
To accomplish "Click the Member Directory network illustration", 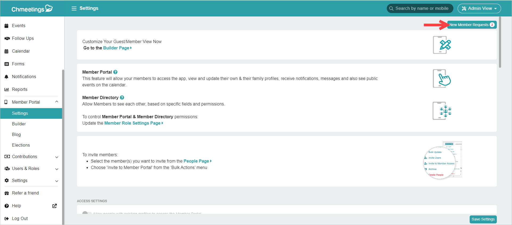I will (x=442, y=111).
